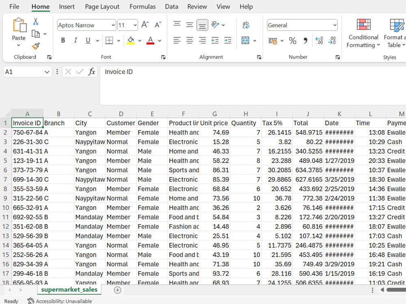Viewport: 406px width, 304px height.
Task: Apply the Accounting Number Format icon
Action: click(x=273, y=41)
